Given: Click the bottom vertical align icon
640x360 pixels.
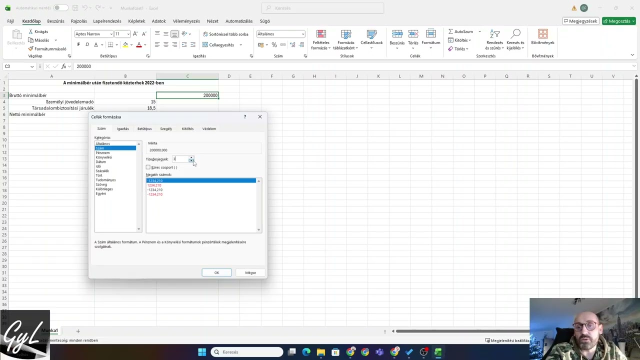Looking at the screenshot, I should (174, 34).
